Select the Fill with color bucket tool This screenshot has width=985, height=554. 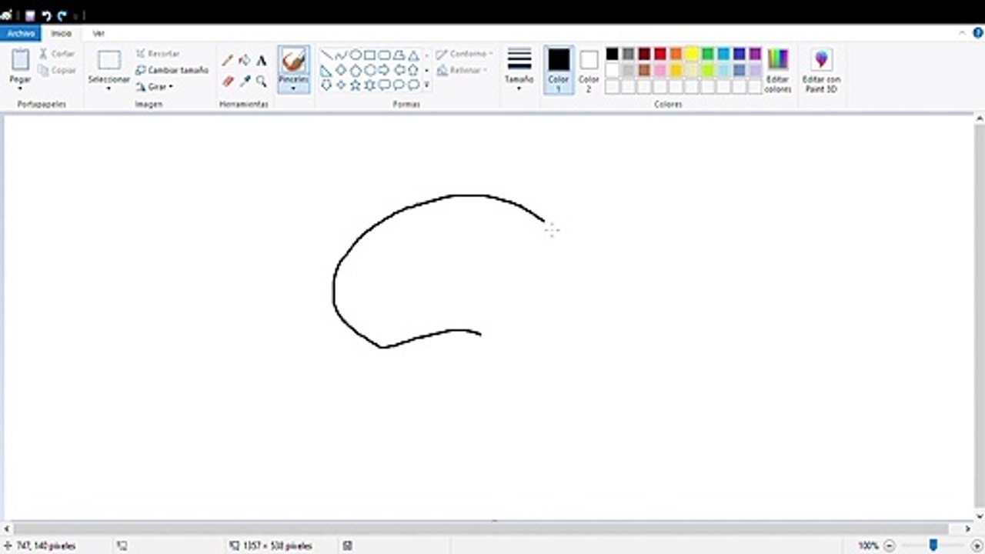[245, 60]
